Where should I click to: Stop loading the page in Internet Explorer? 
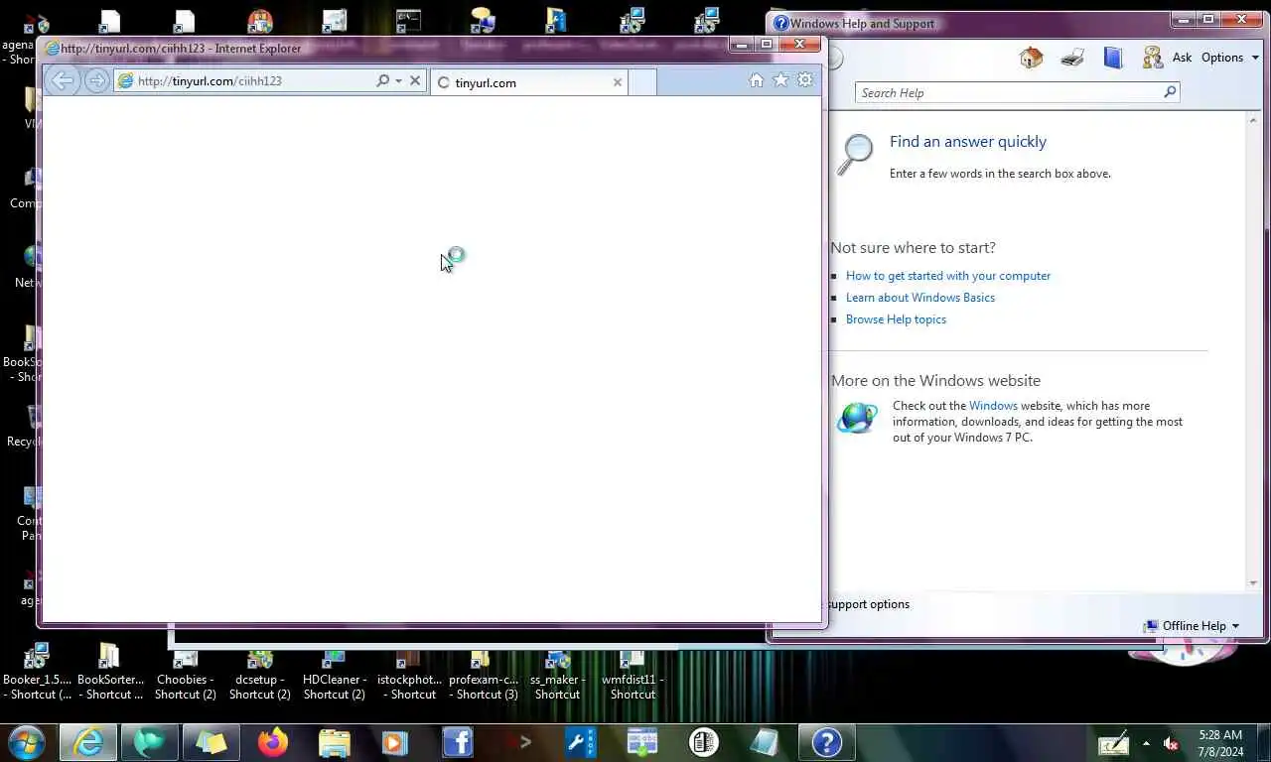(415, 81)
